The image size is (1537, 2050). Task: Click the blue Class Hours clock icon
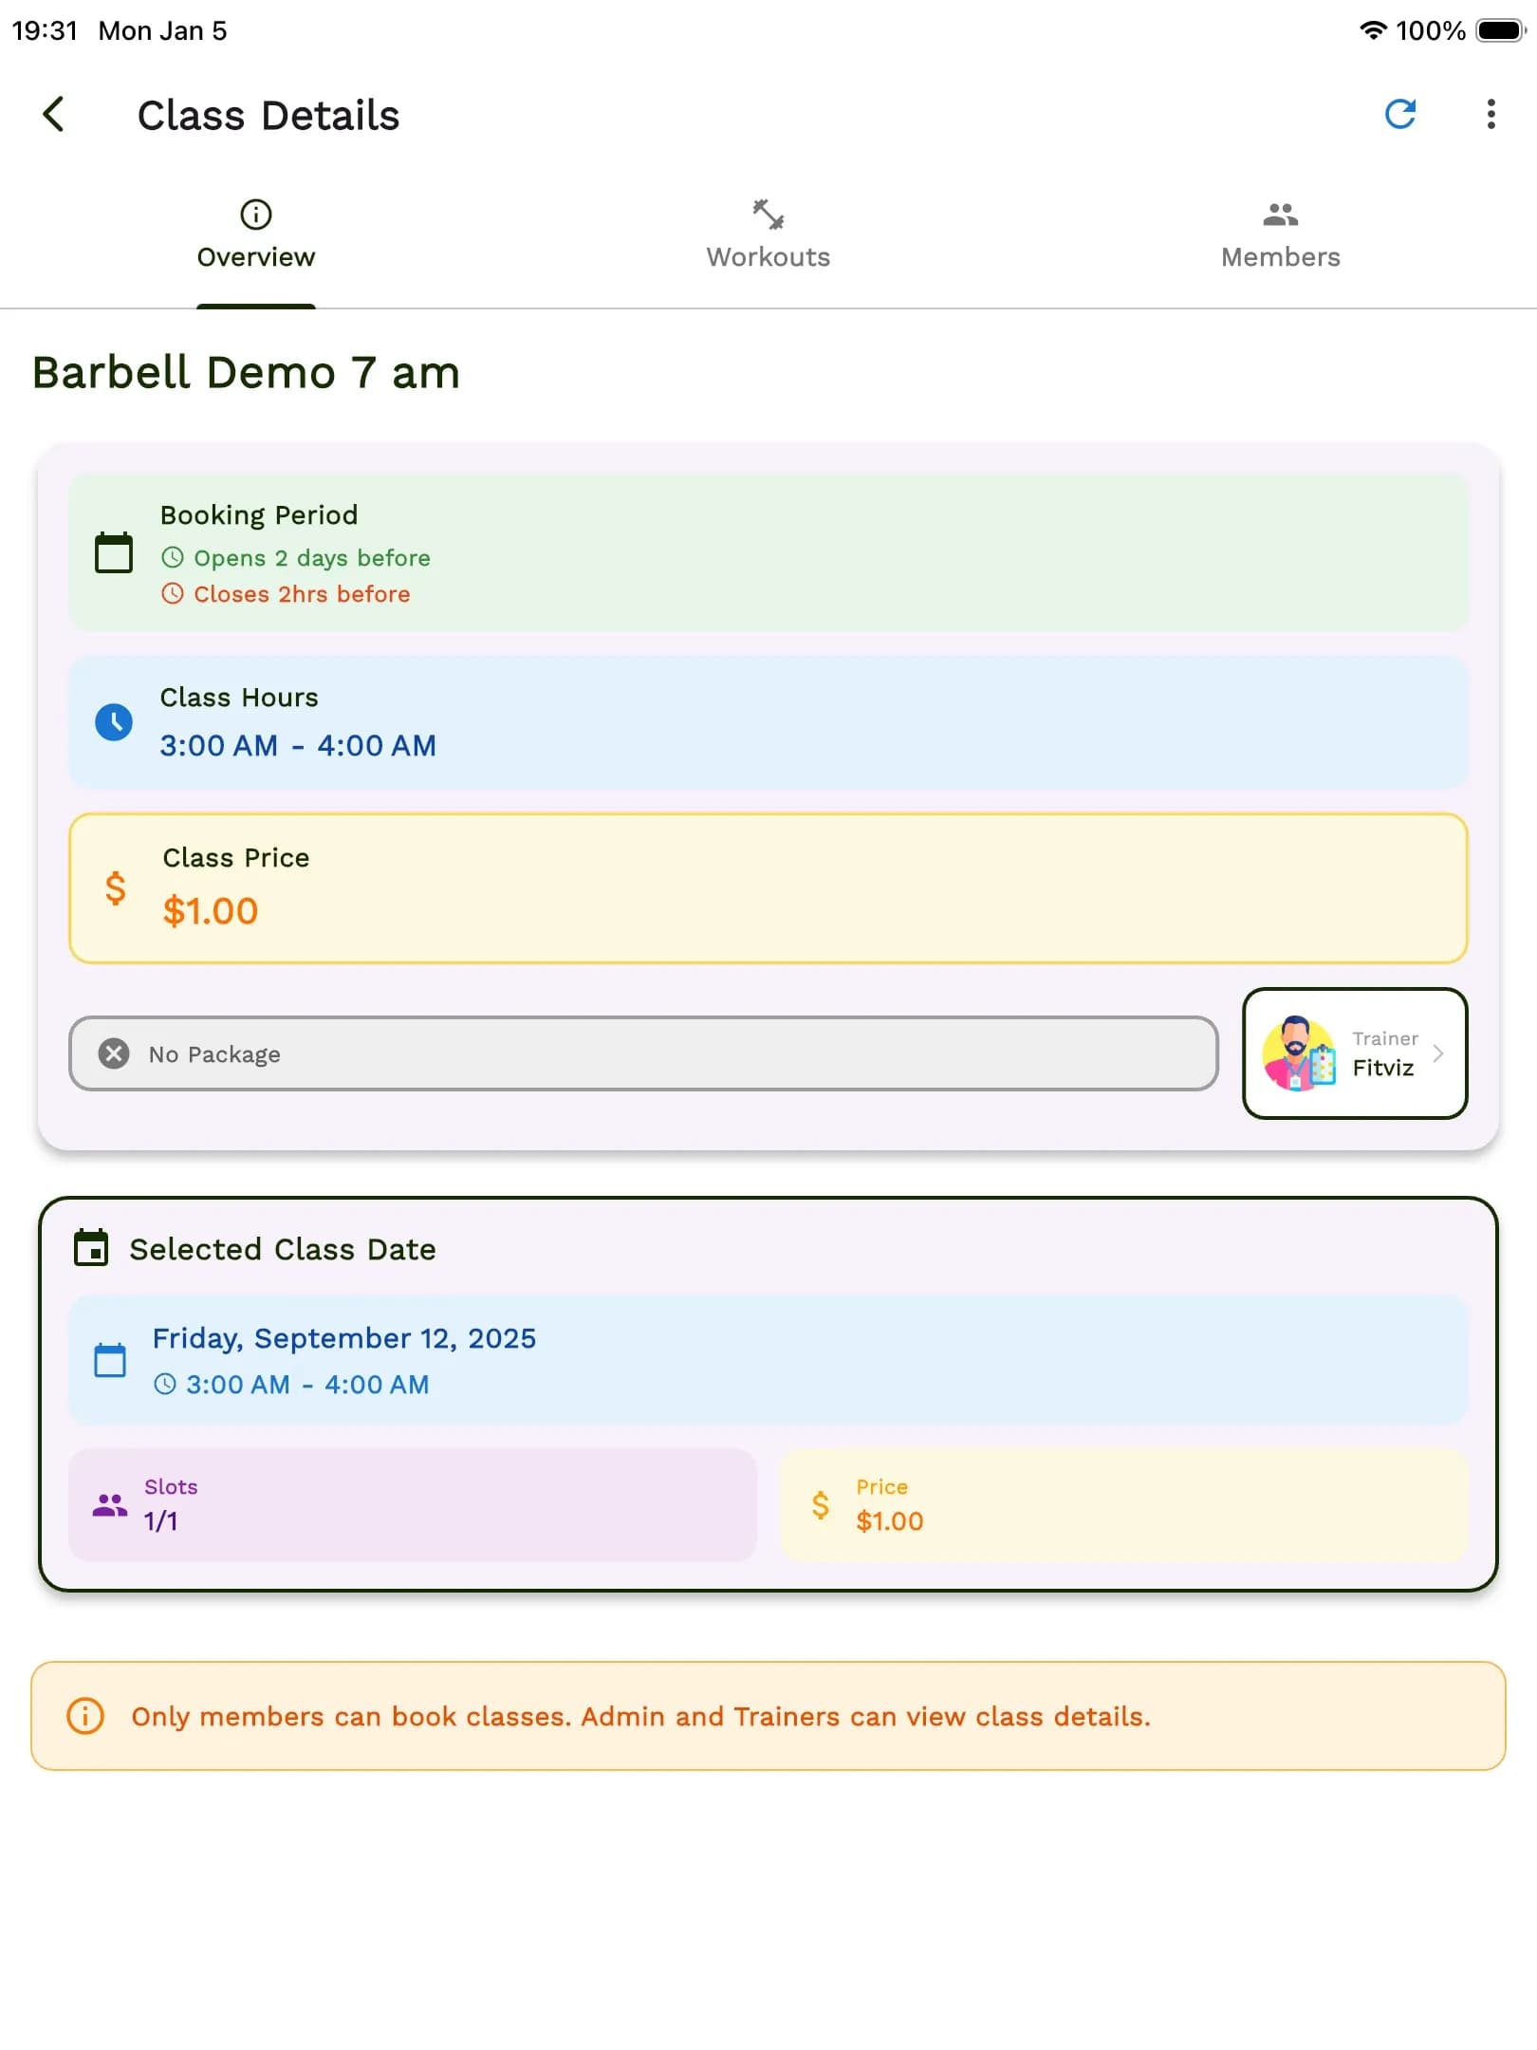click(114, 723)
